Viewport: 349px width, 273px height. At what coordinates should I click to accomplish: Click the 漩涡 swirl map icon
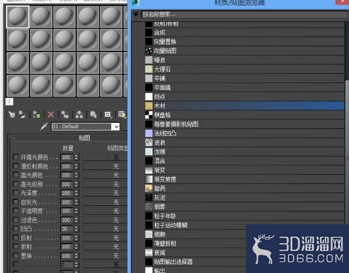[x=149, y=189]
